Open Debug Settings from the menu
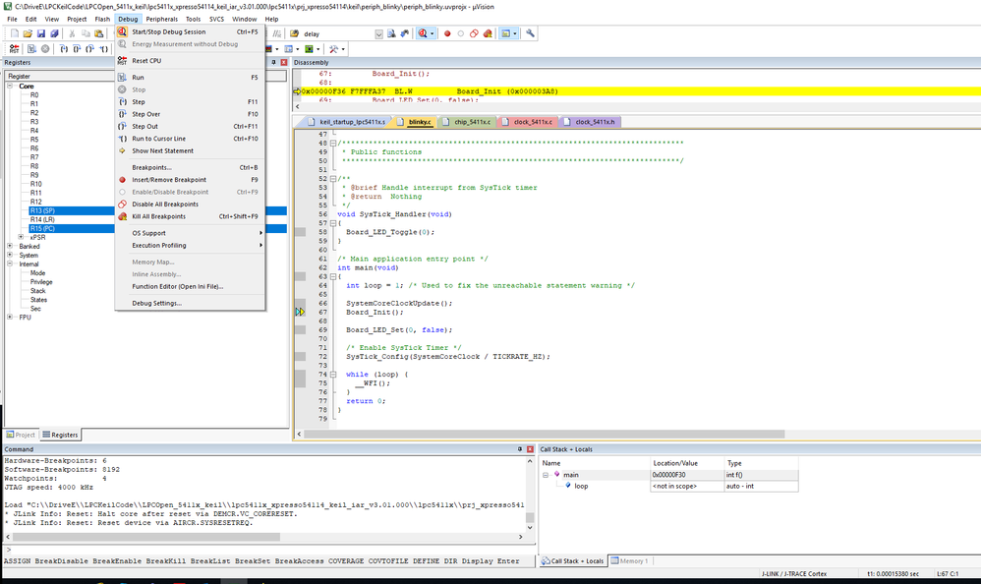 [157, 303]
